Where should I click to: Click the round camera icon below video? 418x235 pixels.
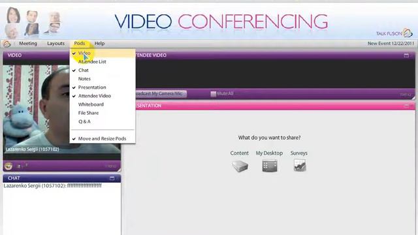tap(8, 166)
